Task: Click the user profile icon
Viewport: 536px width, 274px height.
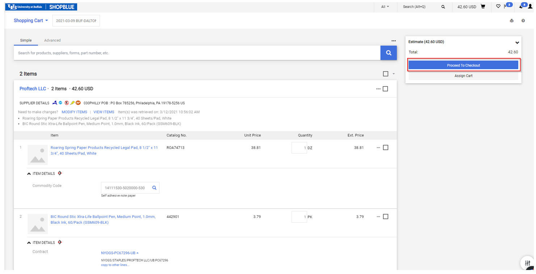Action: 530,7
